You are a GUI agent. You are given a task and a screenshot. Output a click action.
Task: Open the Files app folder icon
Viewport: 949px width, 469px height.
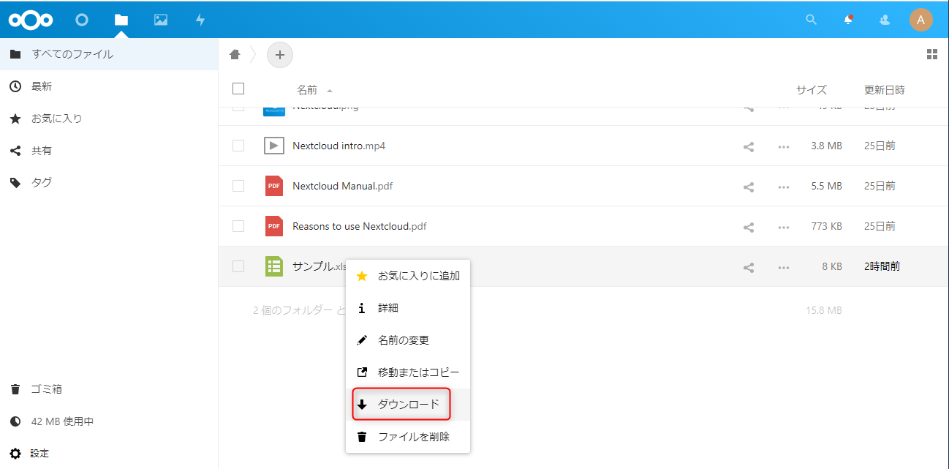pos(121,20)
